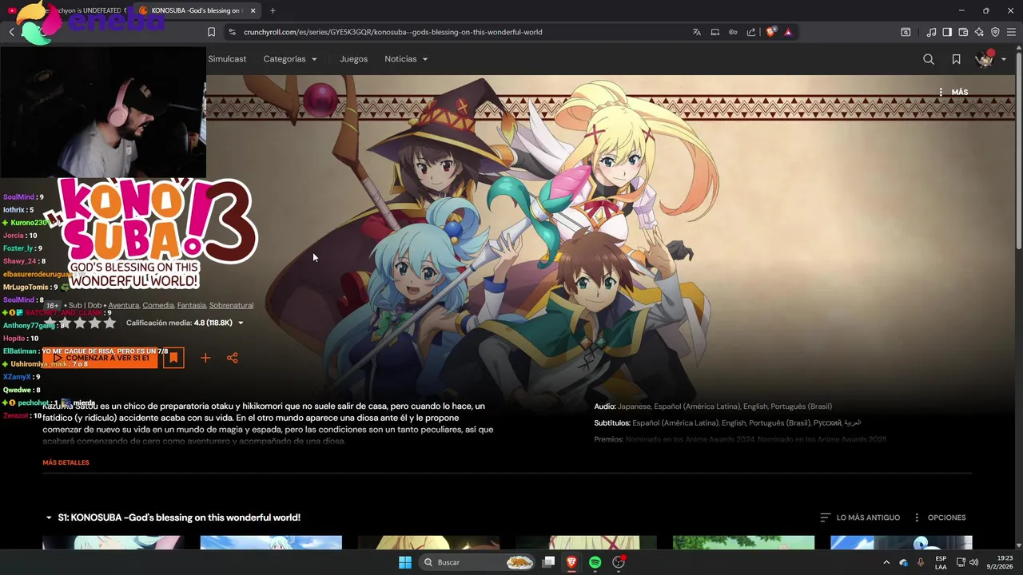
Task: Open the browser hamburger main menu
Action: [1012, 32]
